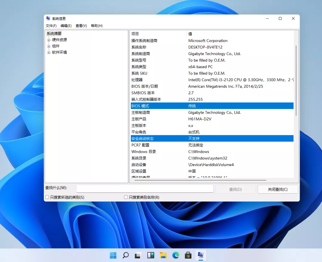Open the Widgets panel

point(150,255)
